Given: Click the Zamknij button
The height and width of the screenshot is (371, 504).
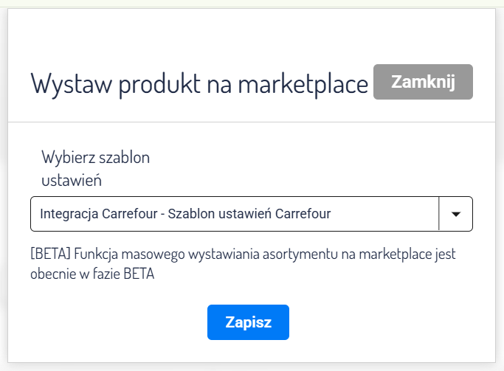Looking at the screenshot, I should point(423,82).
